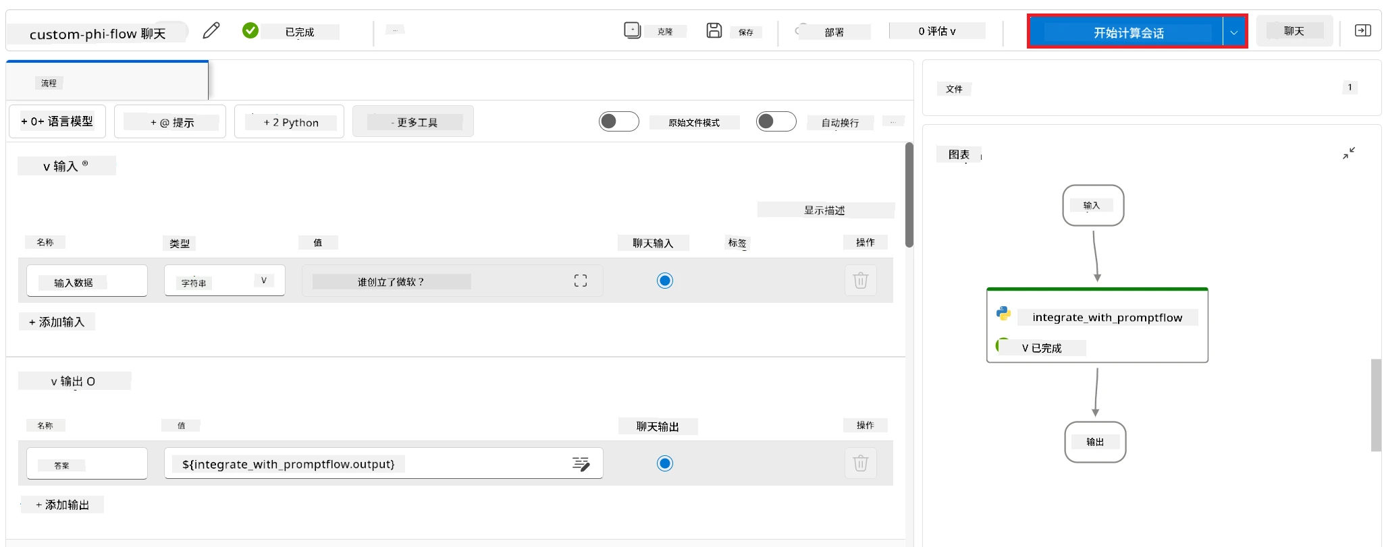Click the green completed status checkmark
Image resolution: width=1384 pixels, height=547 pixels.
pos(250,30)
